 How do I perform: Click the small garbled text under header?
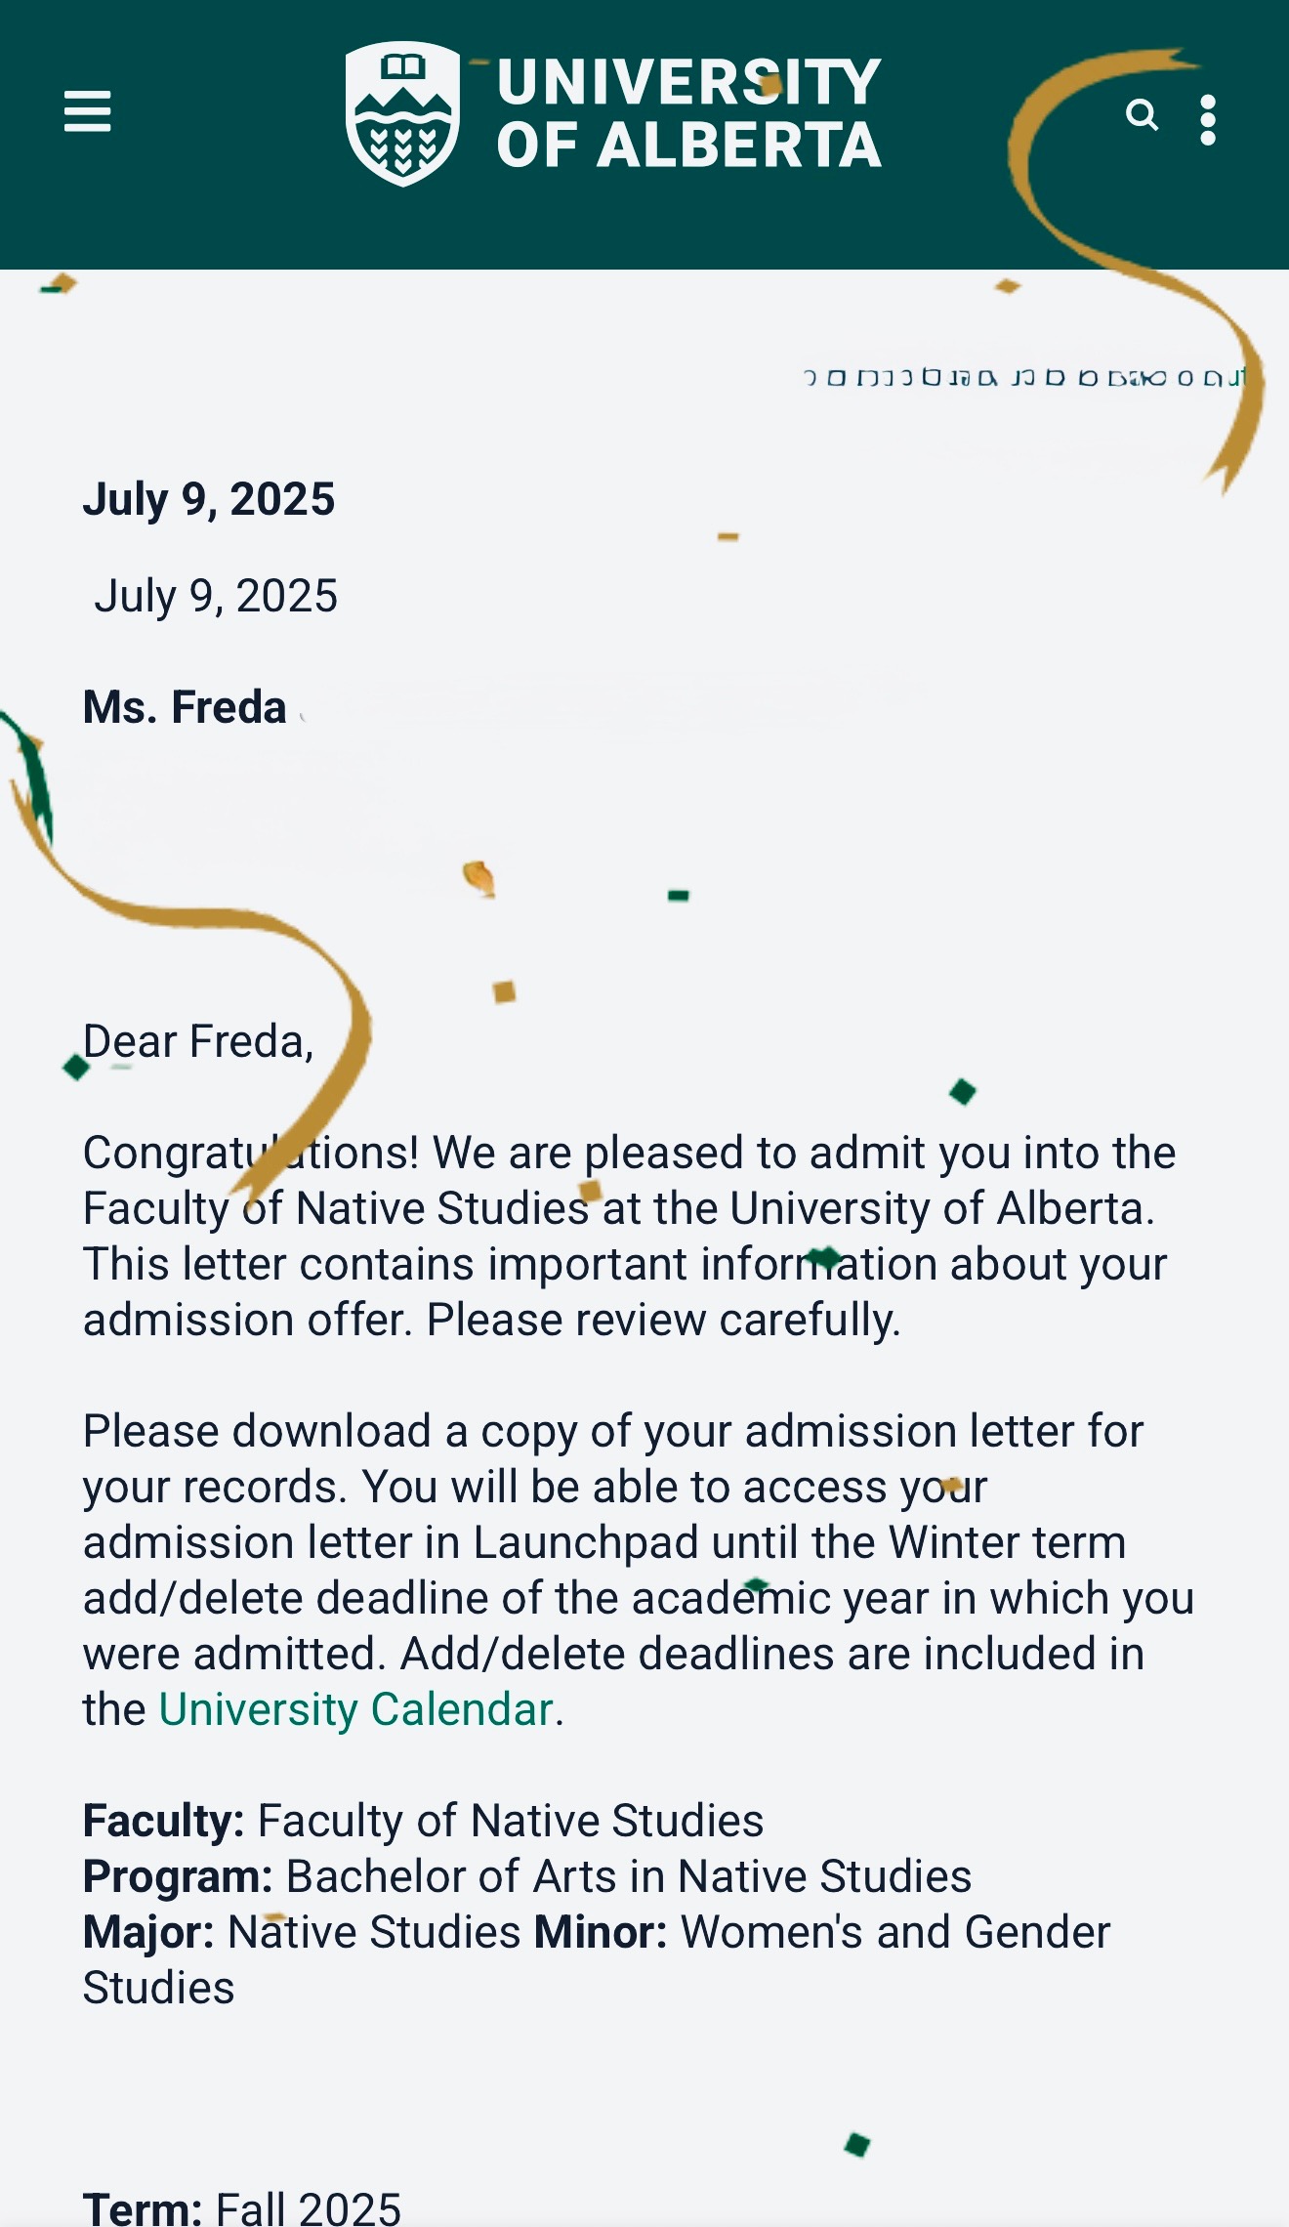coord(1025,377)
